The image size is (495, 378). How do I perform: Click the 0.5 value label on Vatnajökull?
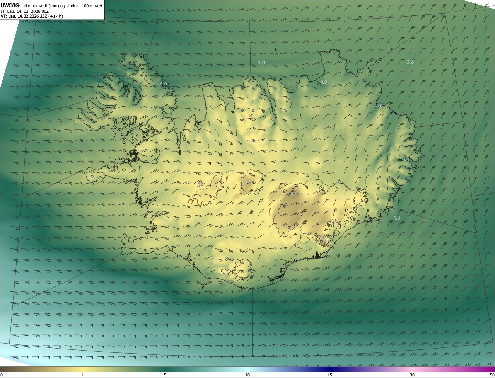[294, 194]
